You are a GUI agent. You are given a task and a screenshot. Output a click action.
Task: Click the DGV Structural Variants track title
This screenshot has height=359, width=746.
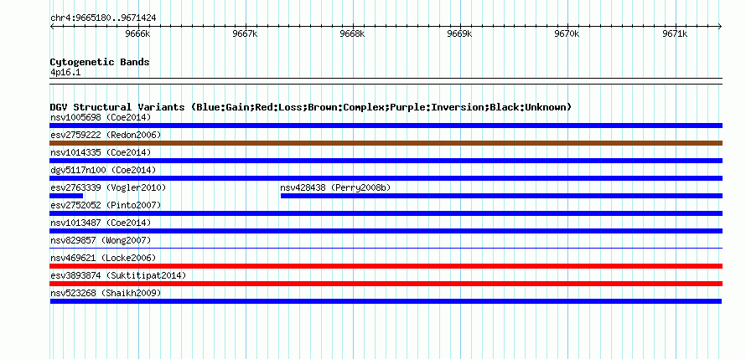pos(311,107)
